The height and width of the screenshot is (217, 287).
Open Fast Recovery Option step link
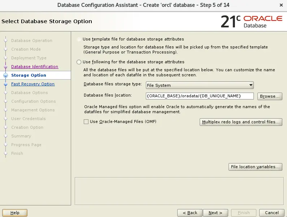(x=33, y=84)
